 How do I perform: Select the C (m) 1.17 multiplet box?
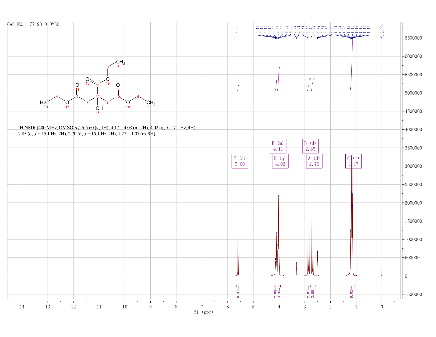pos(354,161)
